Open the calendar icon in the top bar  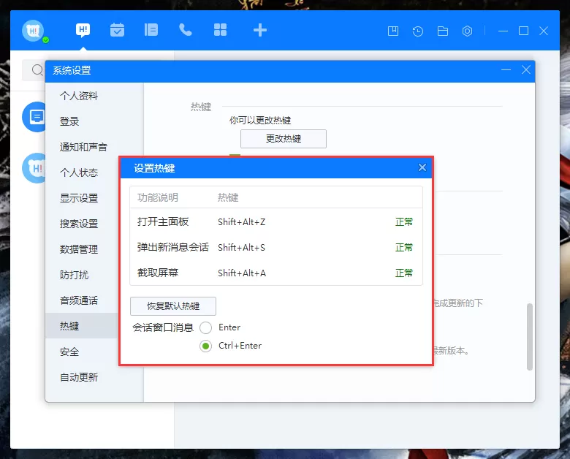[117, 30]
